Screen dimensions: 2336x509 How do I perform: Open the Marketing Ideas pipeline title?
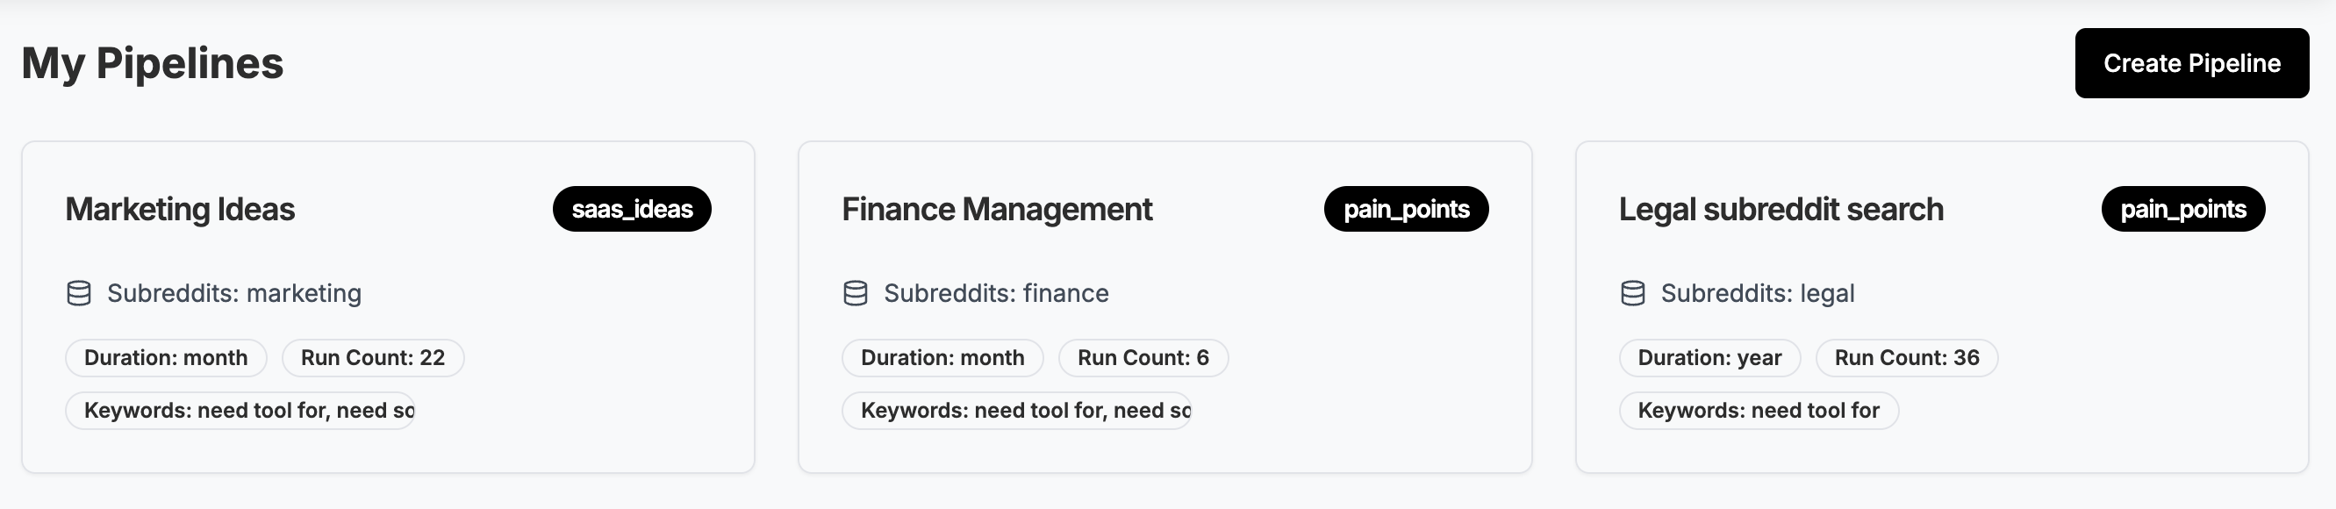click(180, 210)
